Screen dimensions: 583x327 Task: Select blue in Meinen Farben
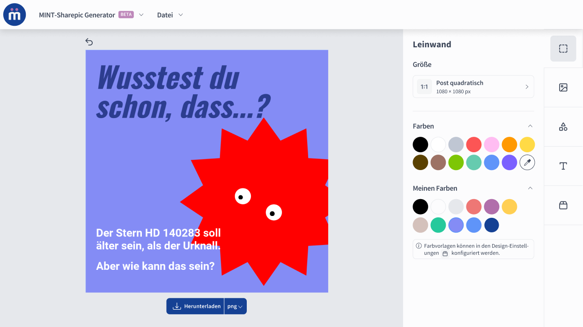tap(474, 225)
